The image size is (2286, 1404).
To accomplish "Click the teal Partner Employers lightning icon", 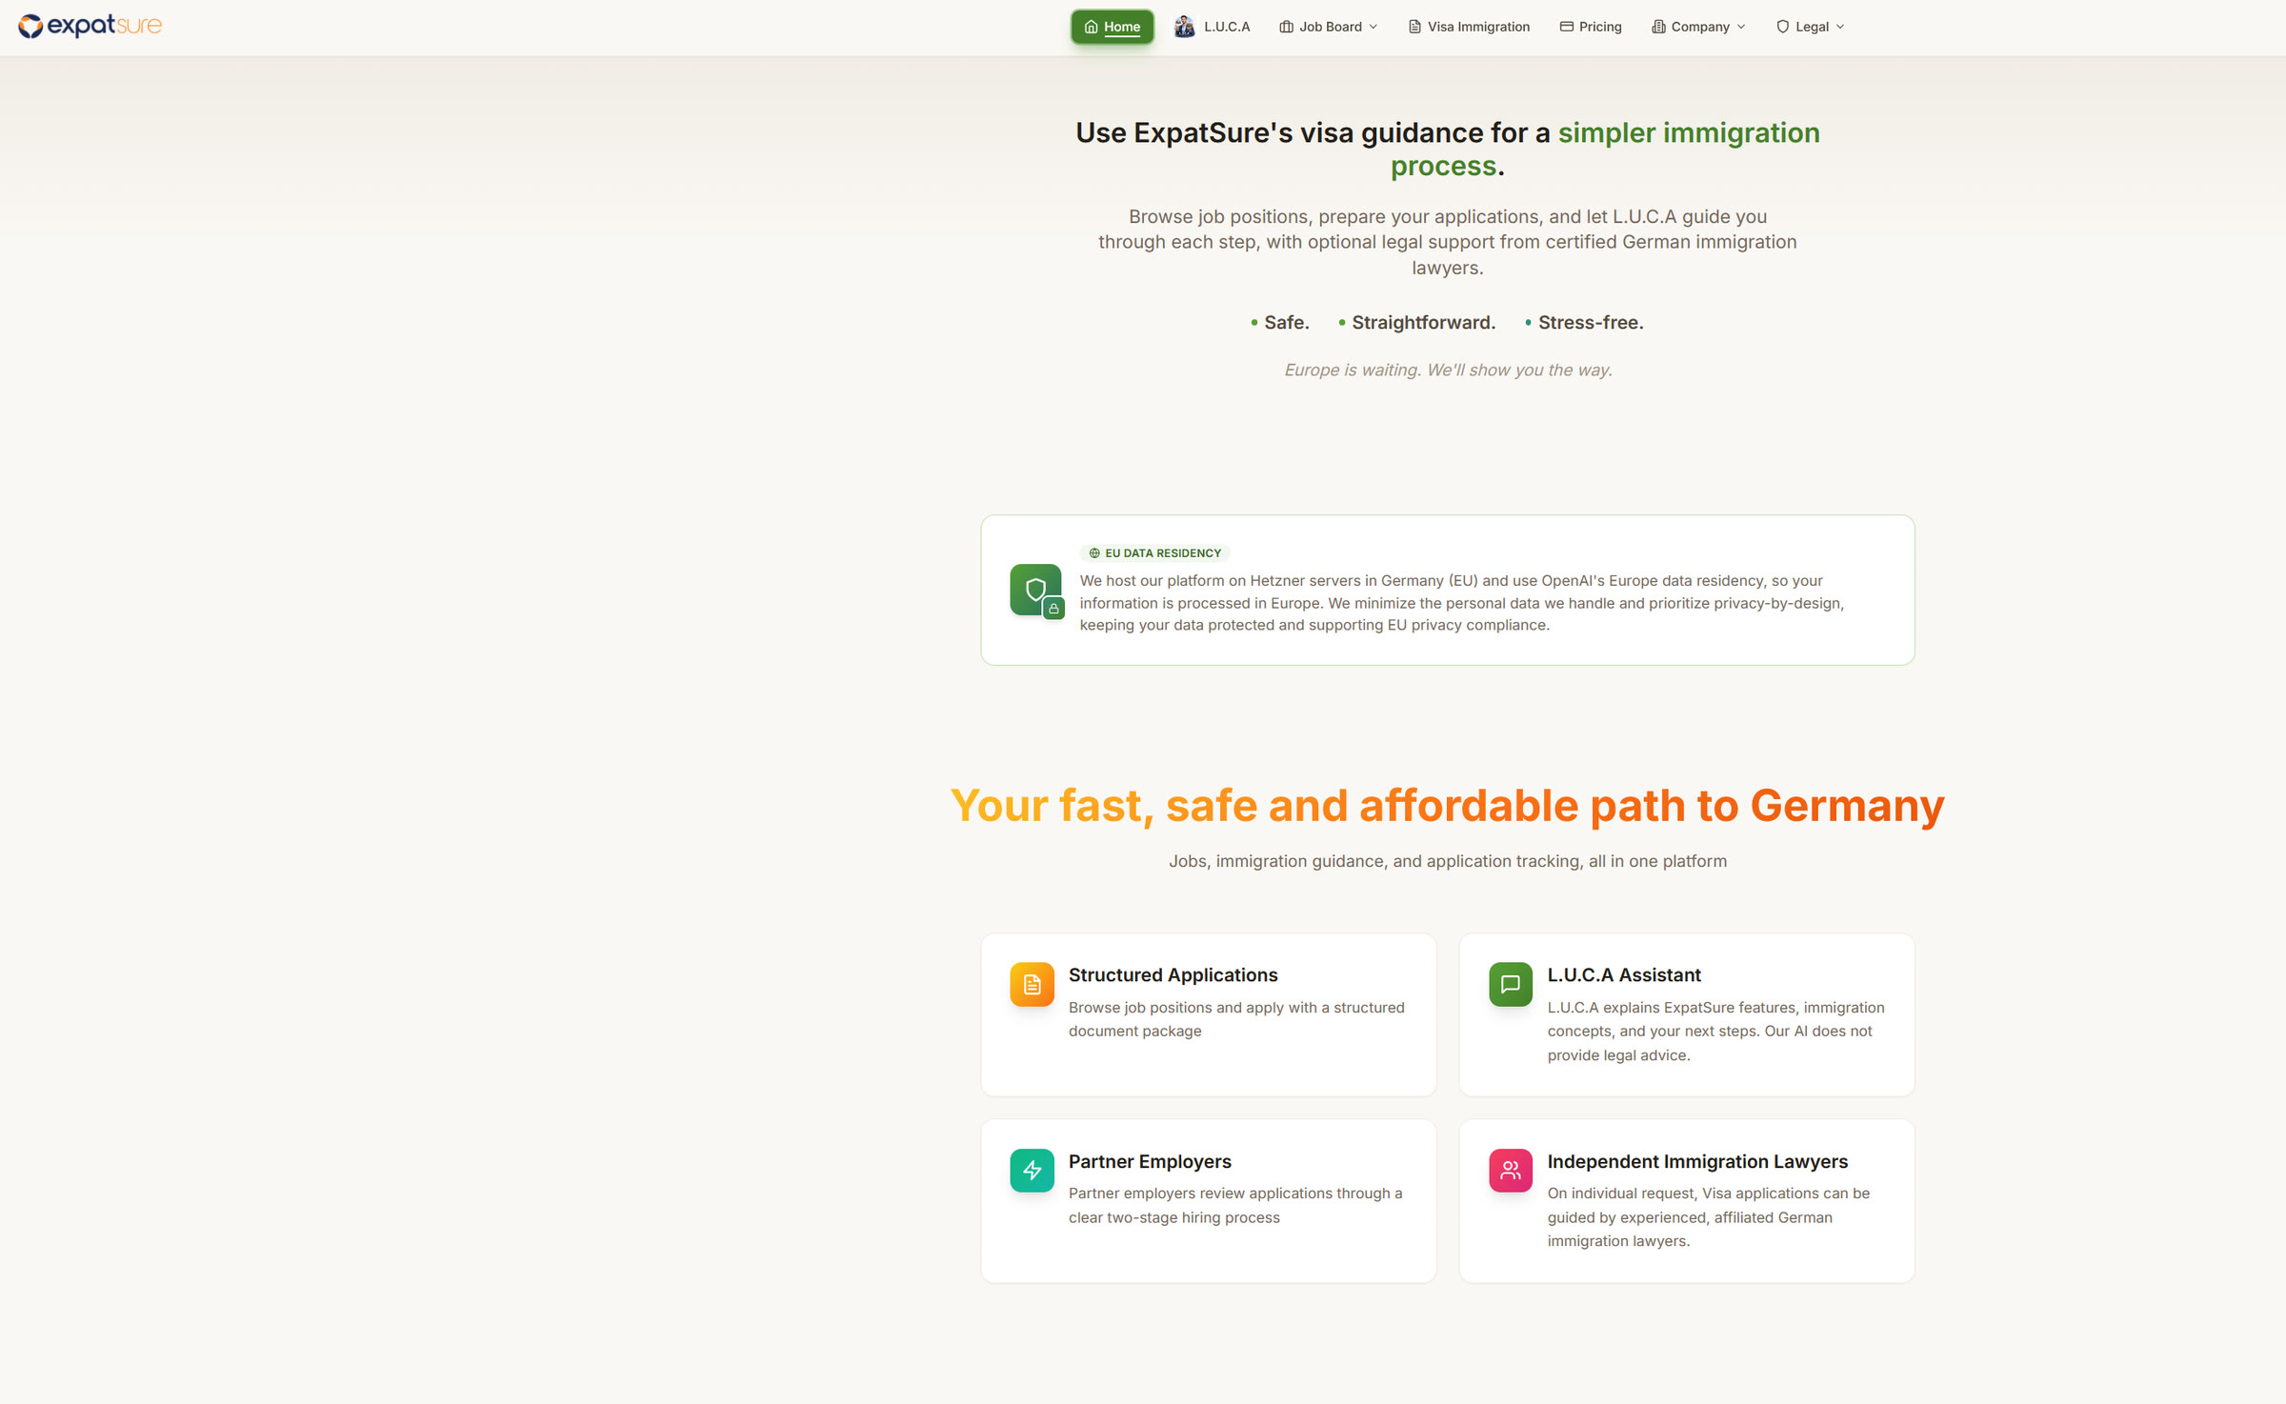I will click(1032, 1170).
